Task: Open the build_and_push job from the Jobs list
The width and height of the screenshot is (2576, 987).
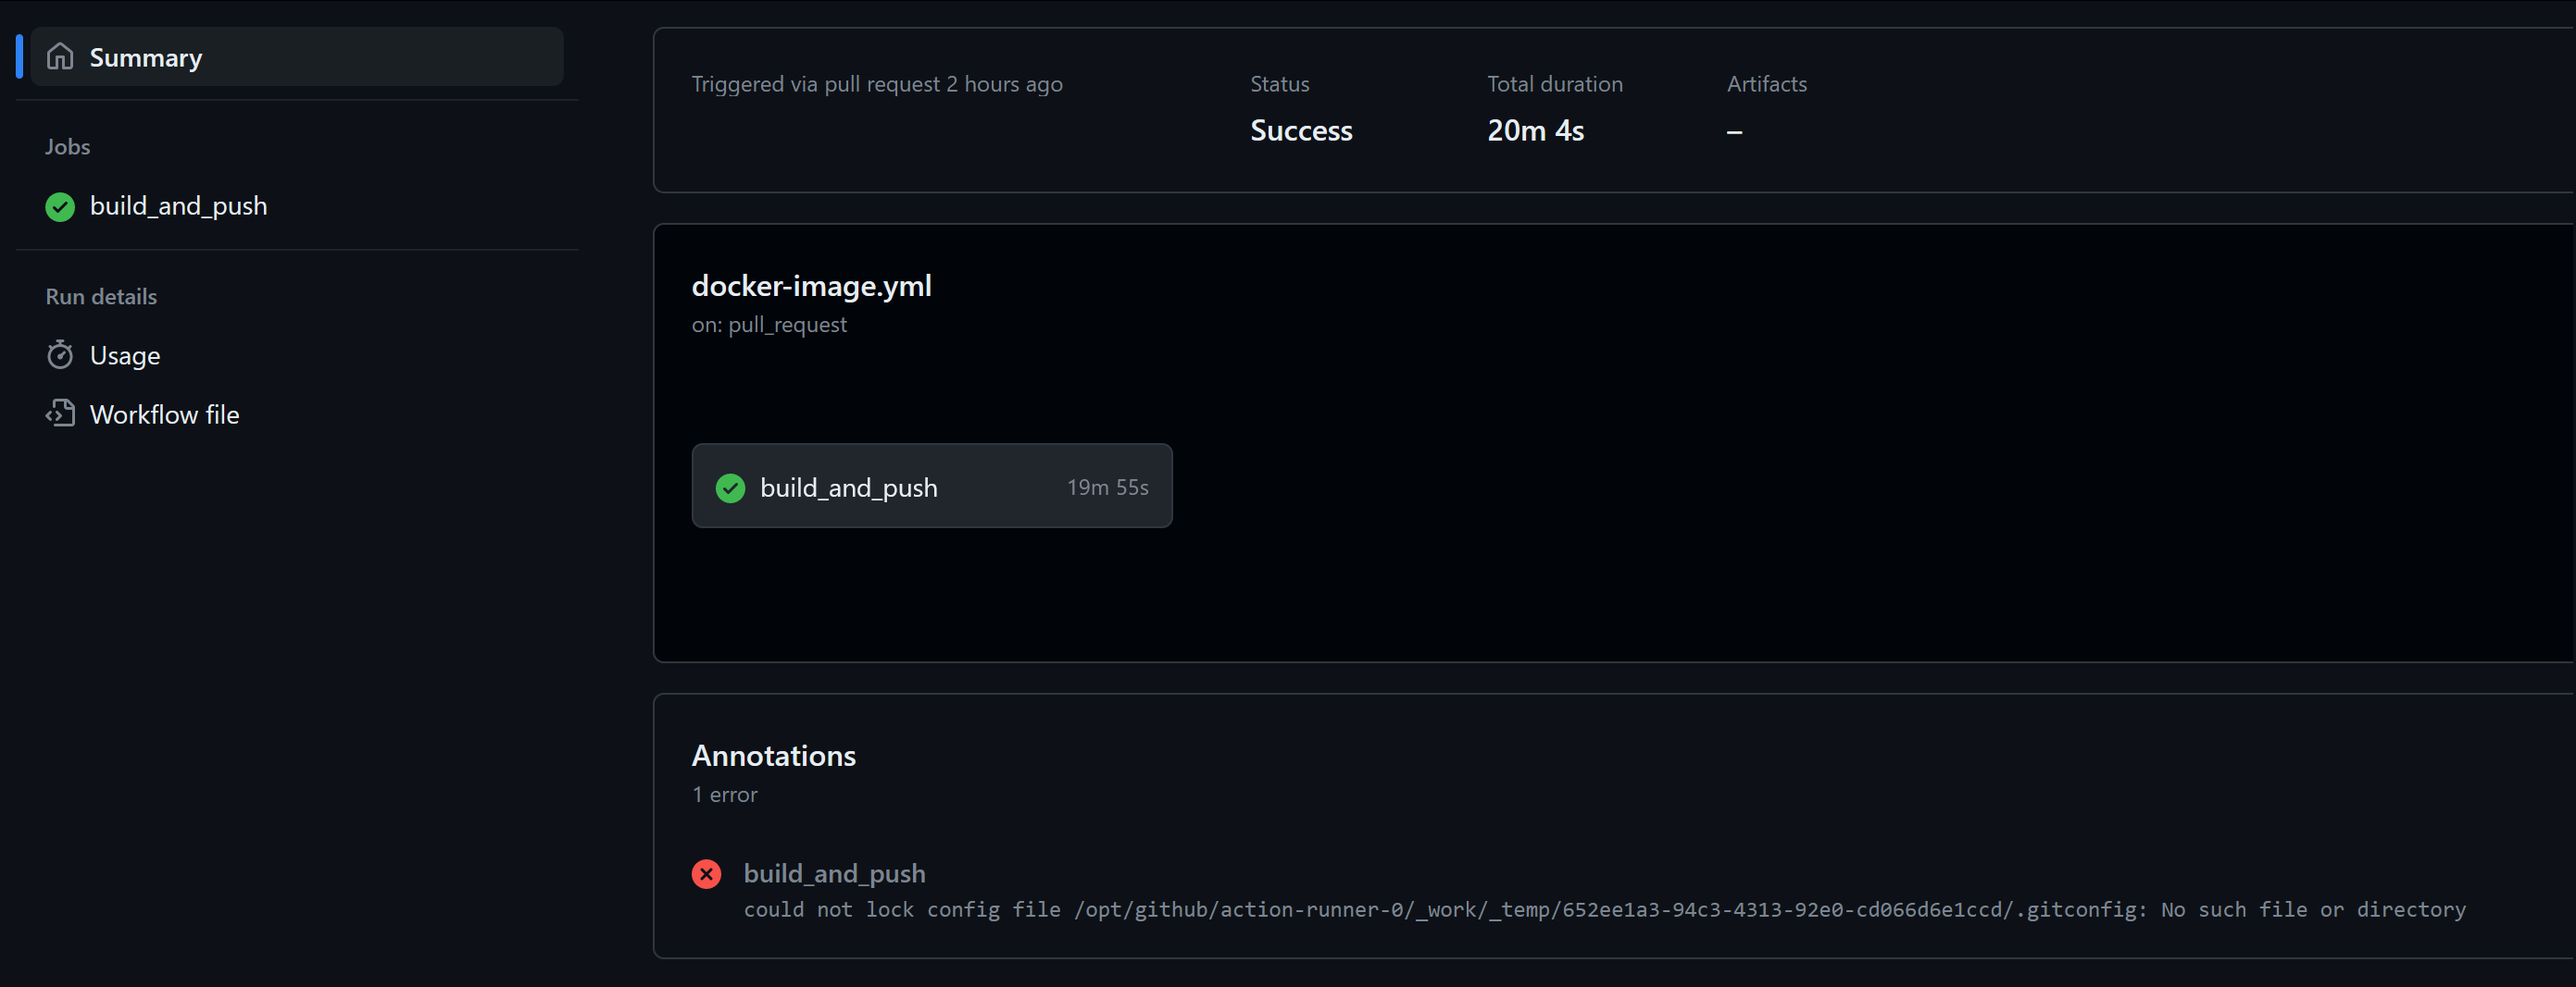Action: tap(178, 205)
